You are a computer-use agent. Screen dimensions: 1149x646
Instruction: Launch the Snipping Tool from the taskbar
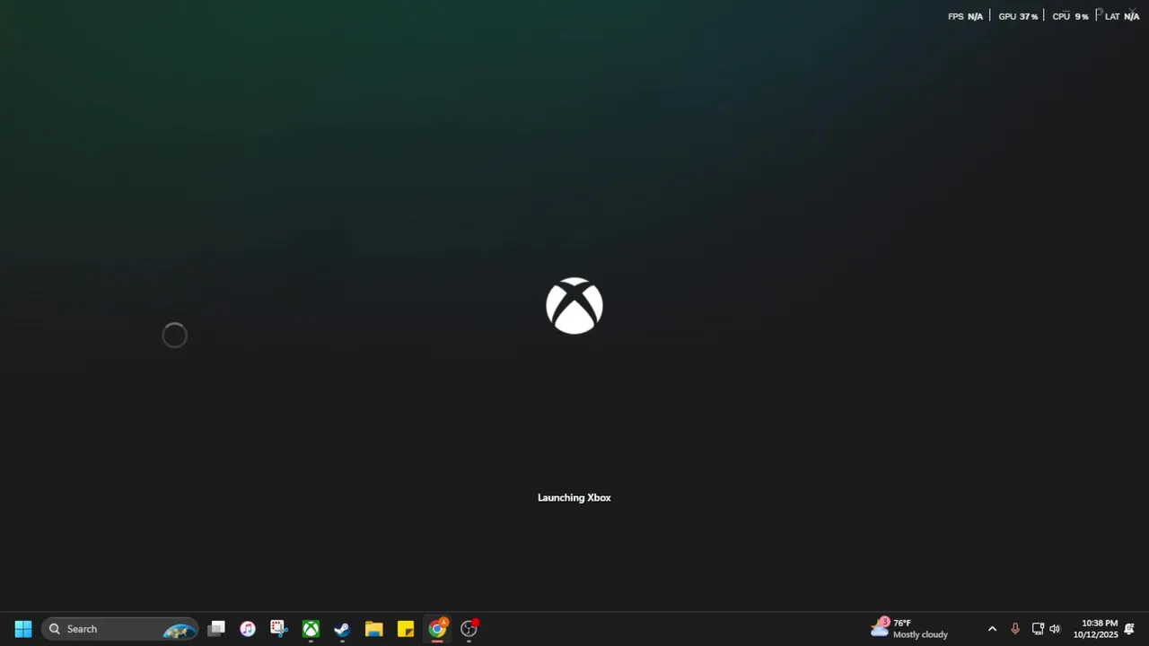279,629
